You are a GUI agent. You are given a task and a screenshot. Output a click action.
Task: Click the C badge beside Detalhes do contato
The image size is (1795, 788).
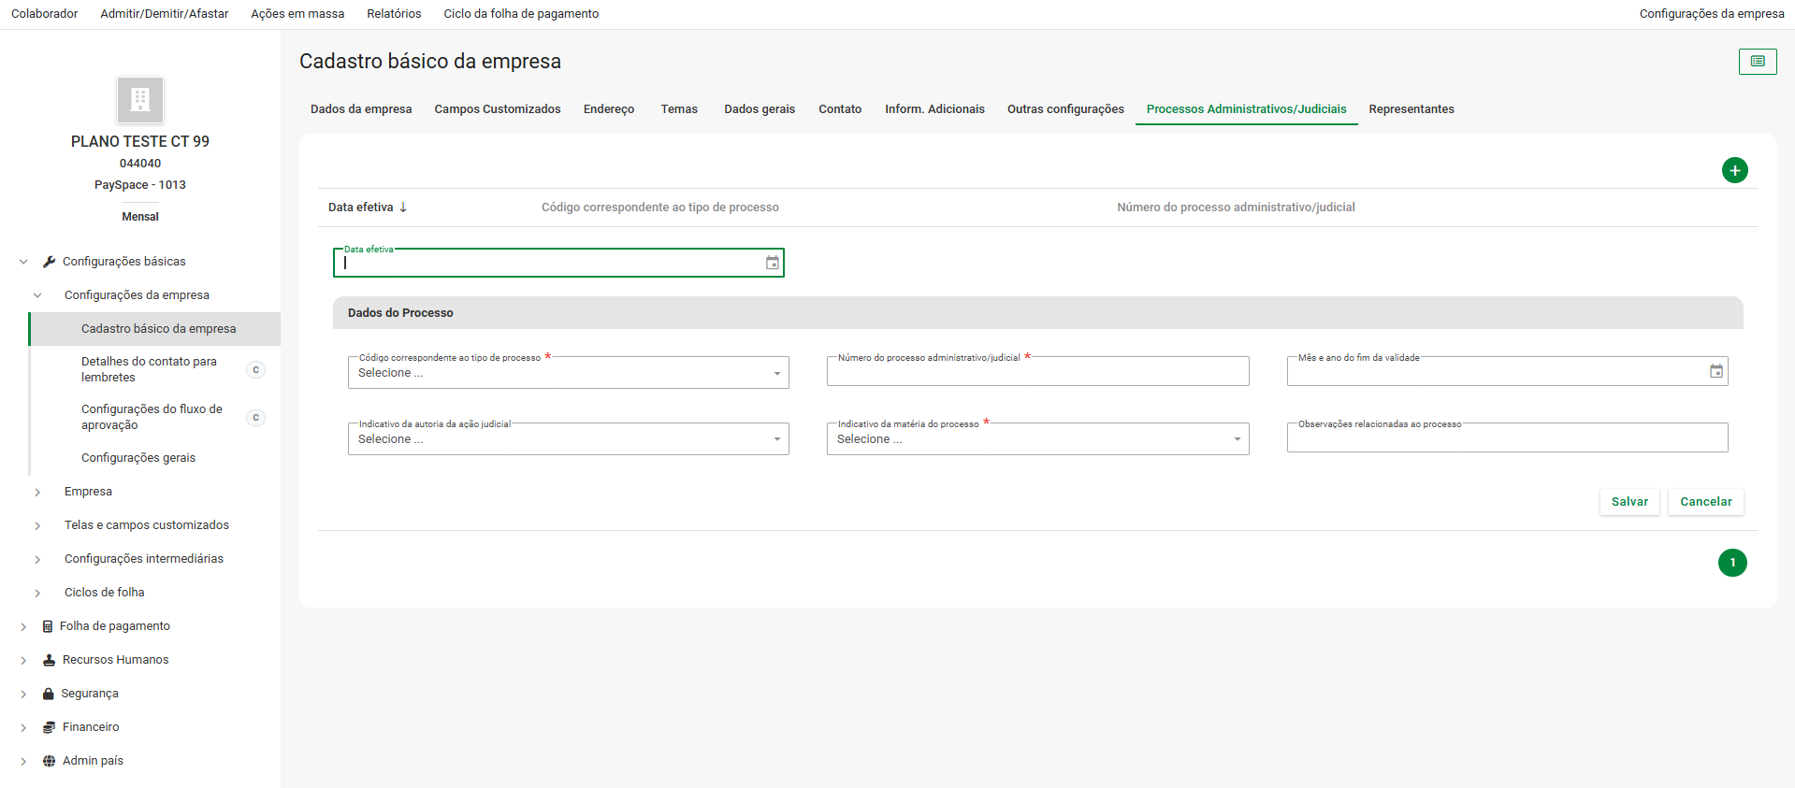tap(255, 370)
